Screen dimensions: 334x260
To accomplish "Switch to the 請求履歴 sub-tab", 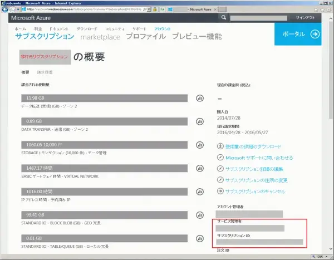I will [x=45, y=72].
